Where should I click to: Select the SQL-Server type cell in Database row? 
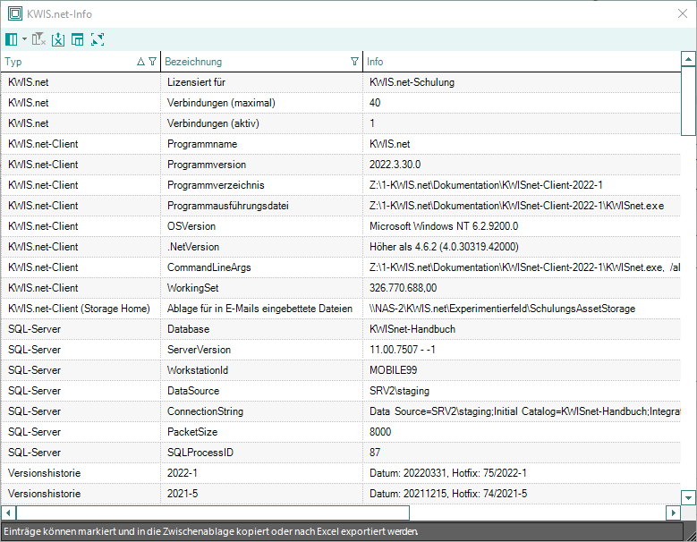click(81, 329)
